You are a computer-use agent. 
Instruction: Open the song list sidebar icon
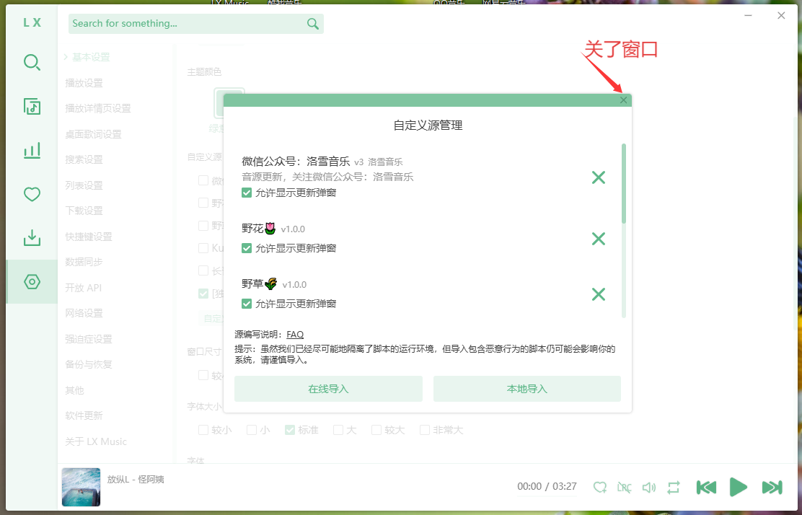click(32, 107)
